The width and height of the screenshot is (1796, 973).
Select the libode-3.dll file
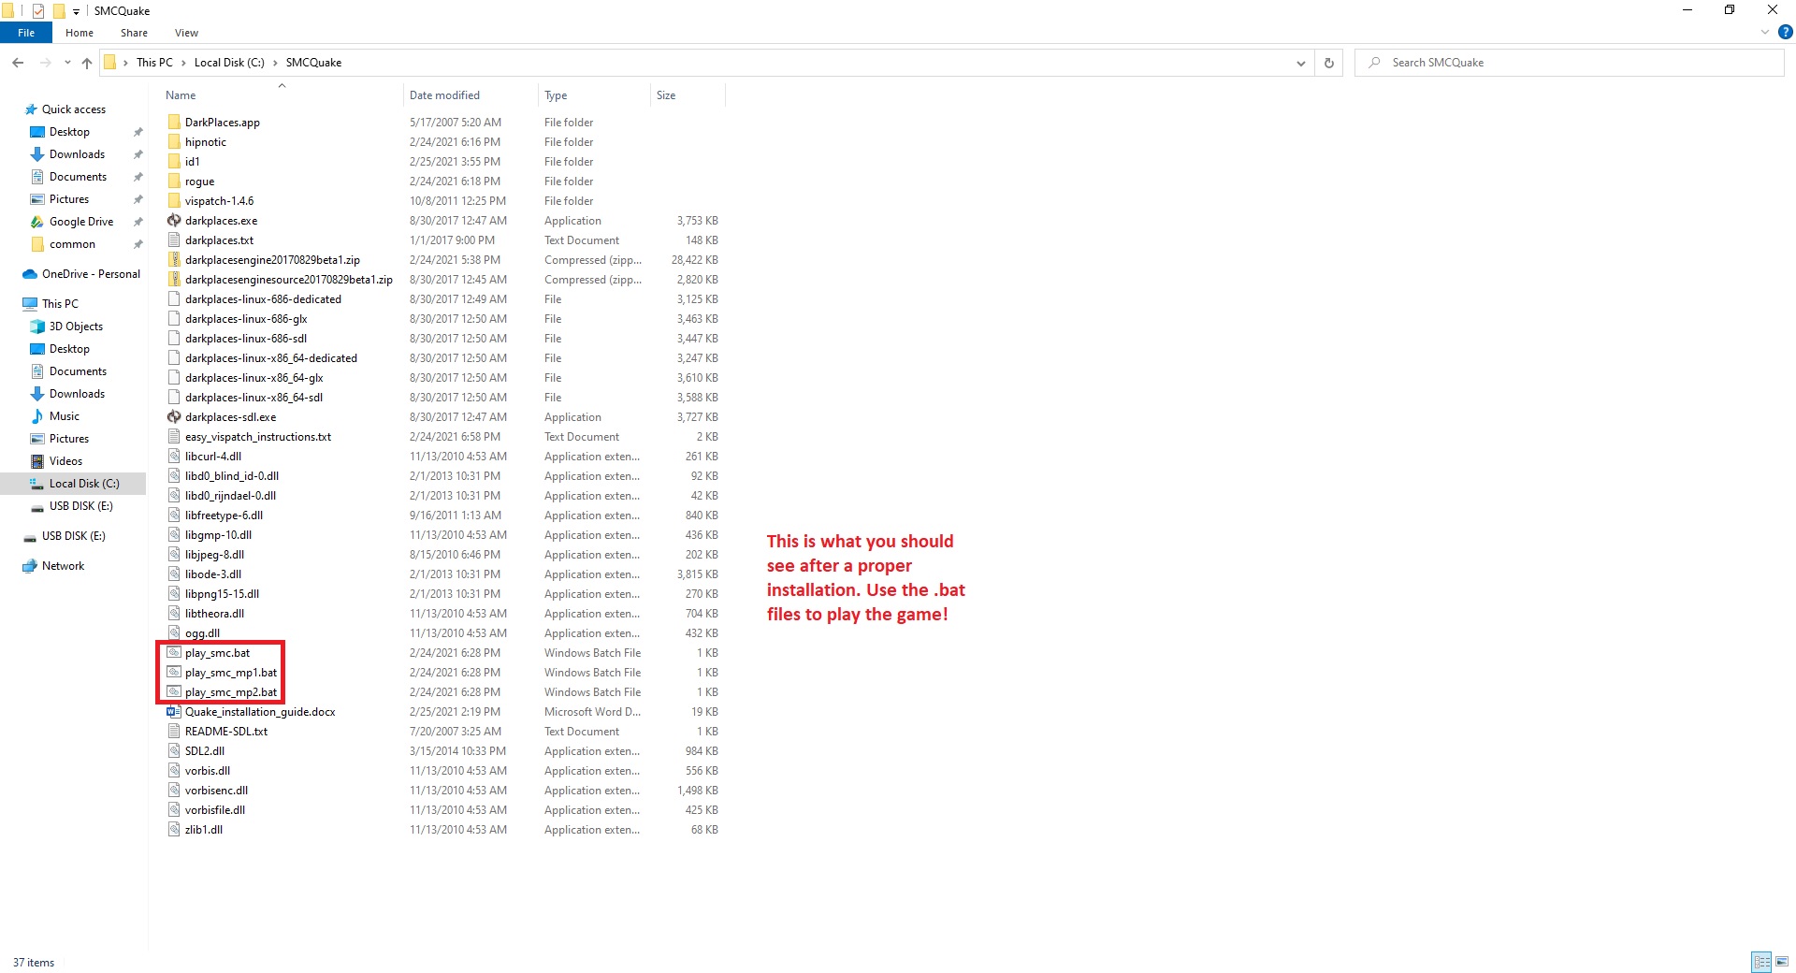click(213, 574)
